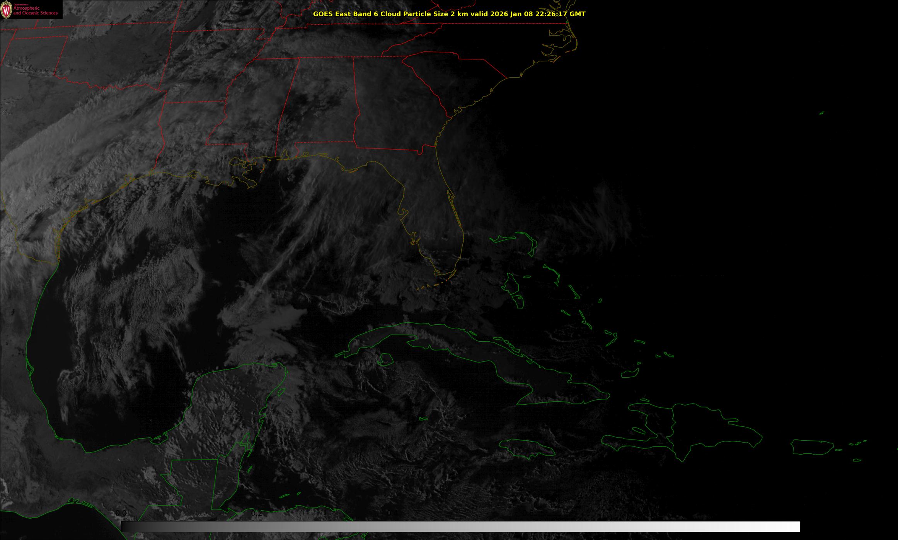
Task: Click the GOES East Band 6 title text
Action: pyautogui.click(x=449, y=14)
